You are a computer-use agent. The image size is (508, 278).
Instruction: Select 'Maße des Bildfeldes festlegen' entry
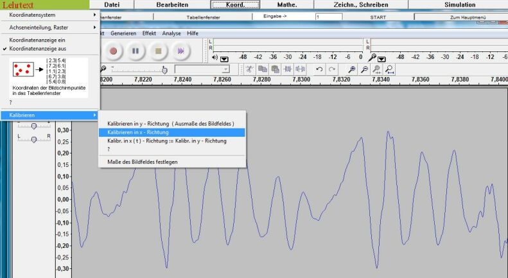click(143, 162)
